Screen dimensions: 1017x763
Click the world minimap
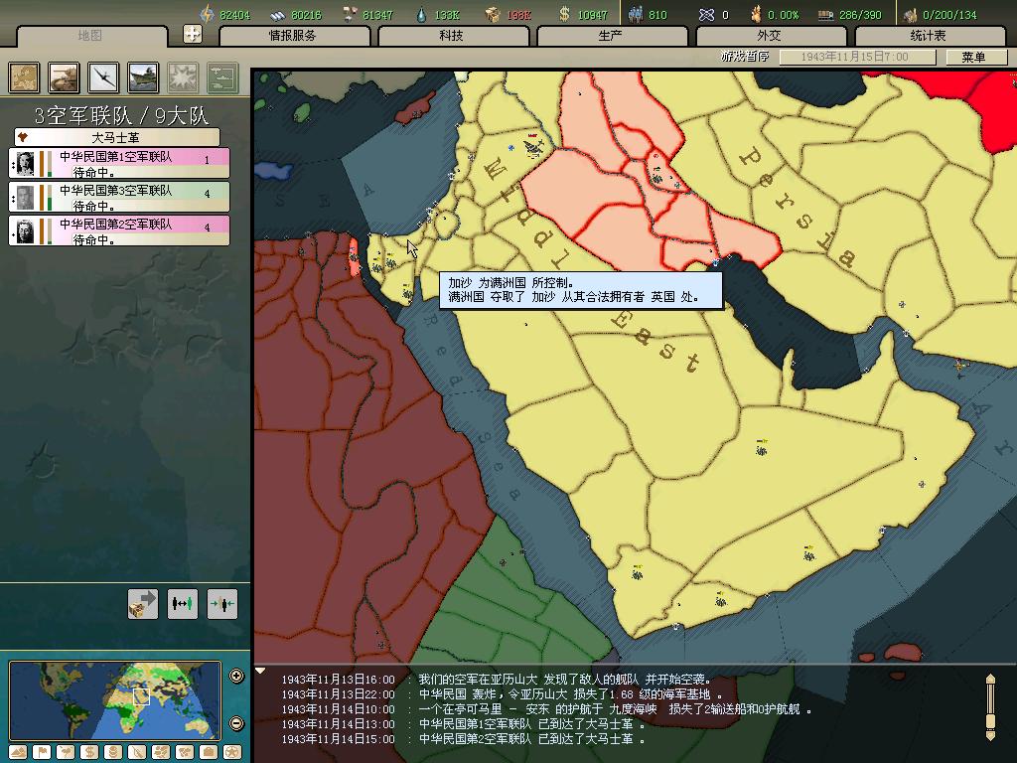coord(115,700)
